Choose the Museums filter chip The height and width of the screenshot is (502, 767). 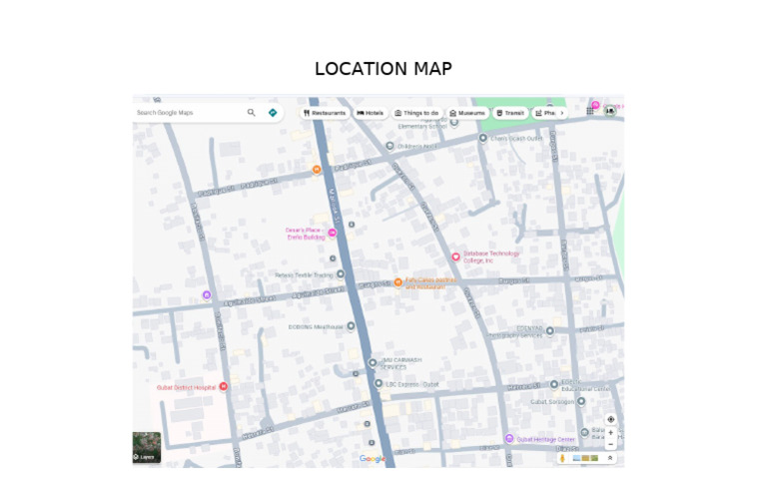click(467, 113)
